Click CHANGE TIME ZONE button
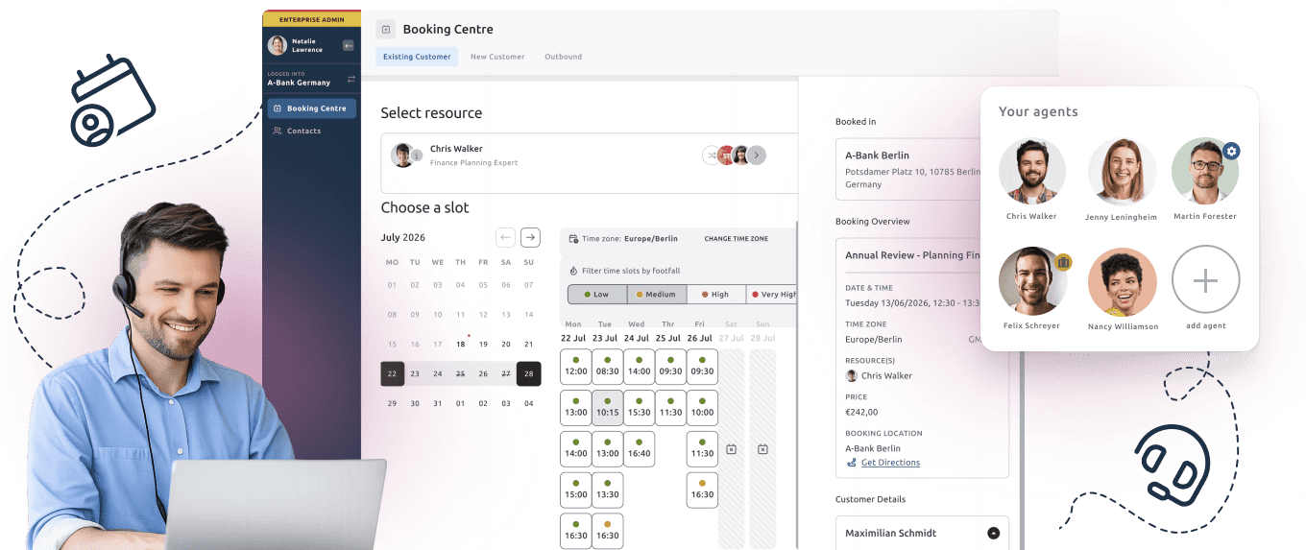The image size is (1306, 550). point(737,239)
